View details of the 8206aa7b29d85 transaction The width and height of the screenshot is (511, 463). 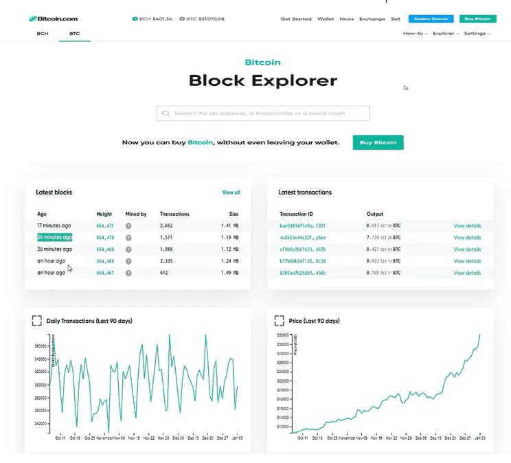pos(467,273)
